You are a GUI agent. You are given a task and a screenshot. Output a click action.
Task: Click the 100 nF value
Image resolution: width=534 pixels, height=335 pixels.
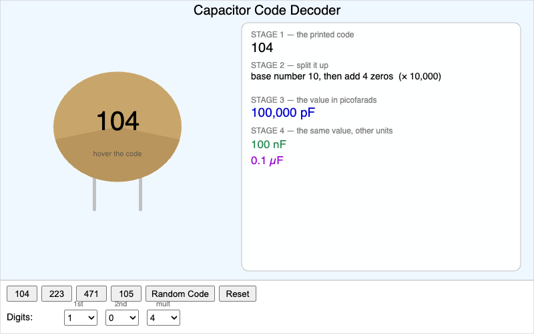(269, 144)
